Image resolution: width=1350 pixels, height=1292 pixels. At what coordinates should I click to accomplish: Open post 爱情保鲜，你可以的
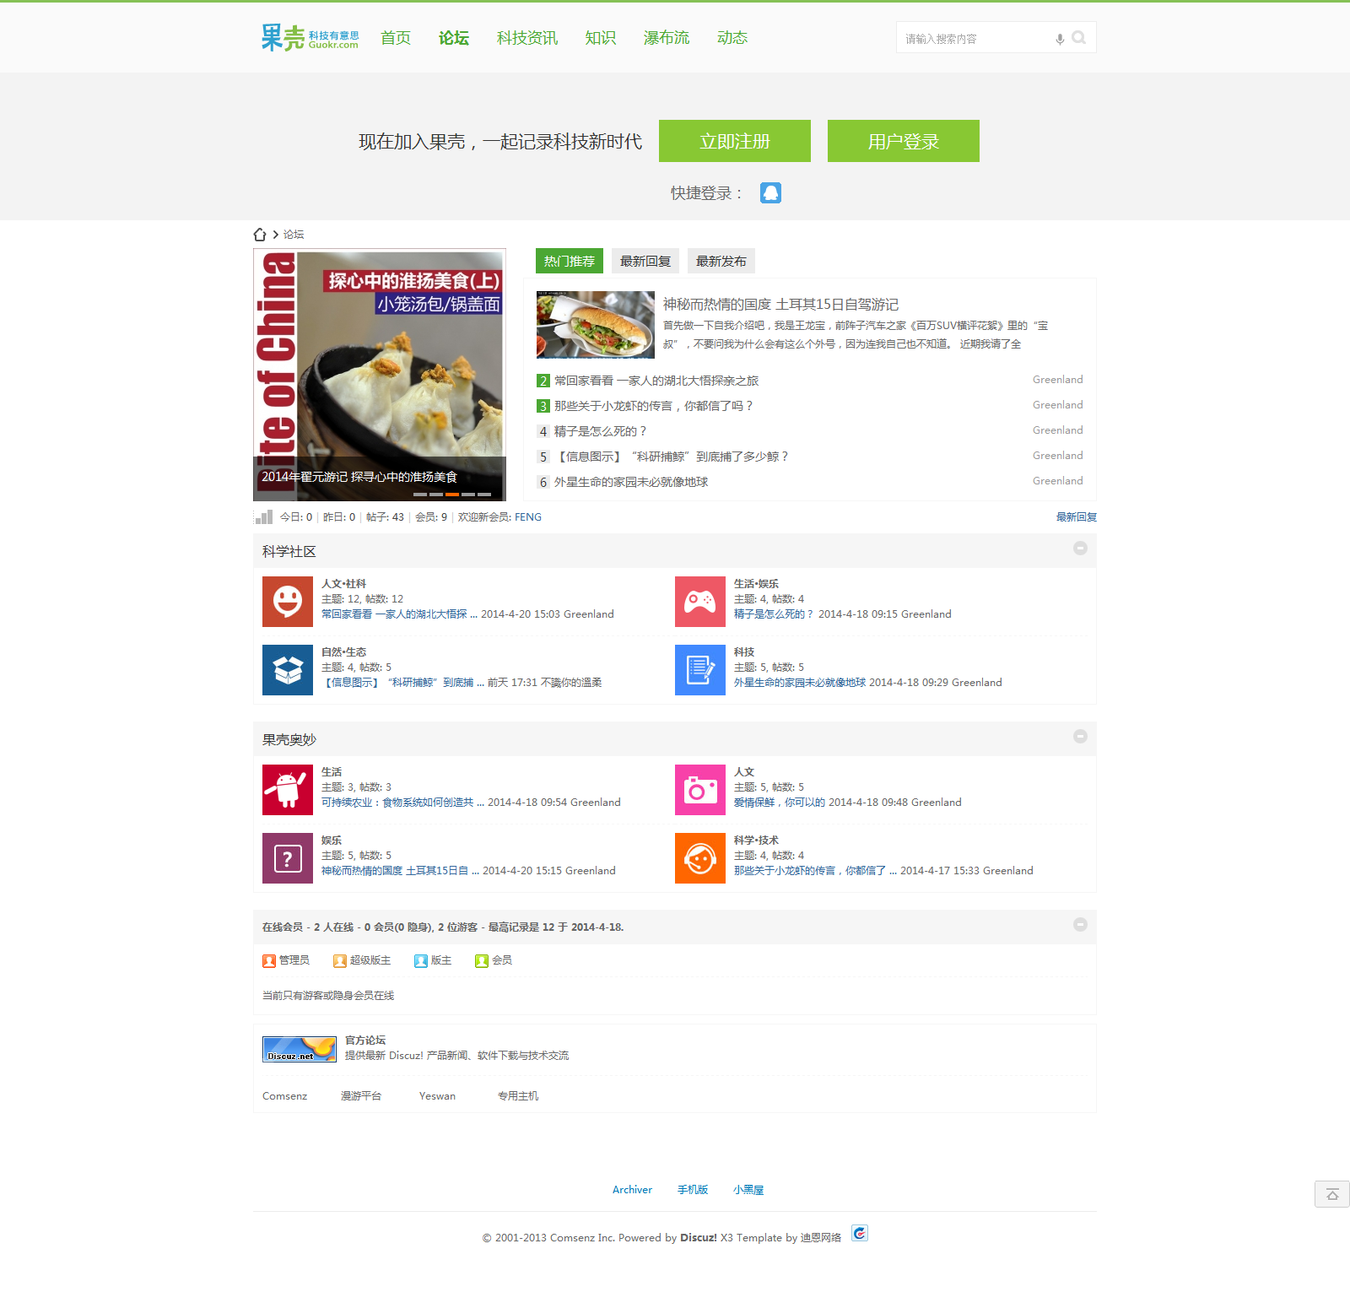tap(780, 803)
